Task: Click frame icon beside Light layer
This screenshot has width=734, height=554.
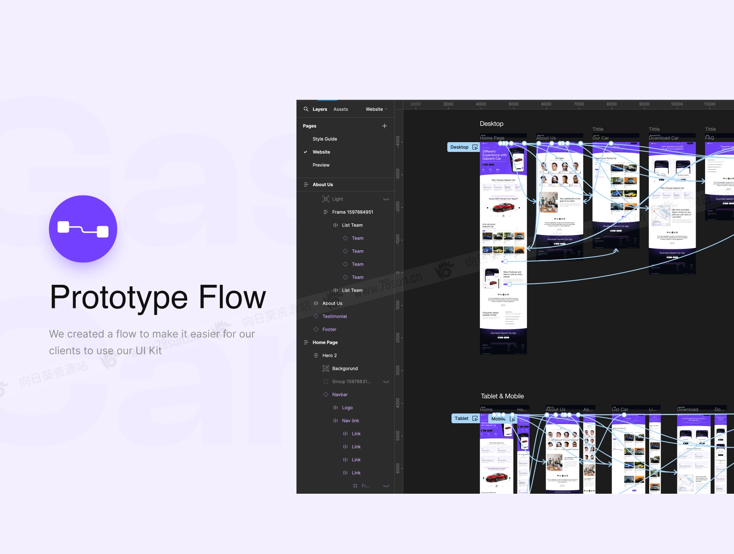Action: (x=326, y=199)
